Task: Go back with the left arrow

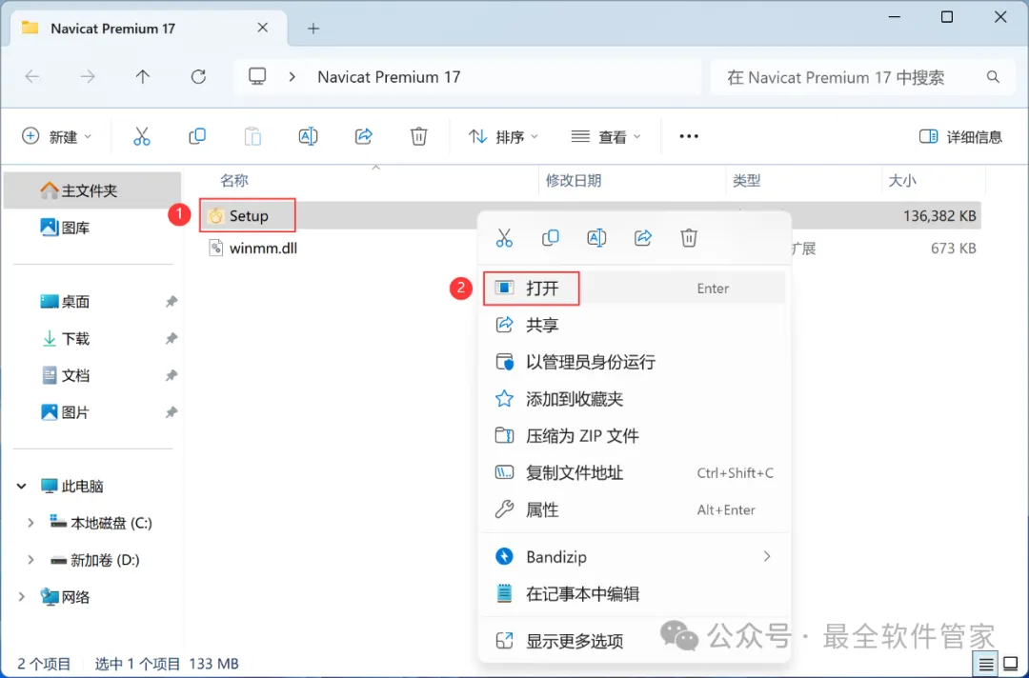Action: [x=32, y=77]
